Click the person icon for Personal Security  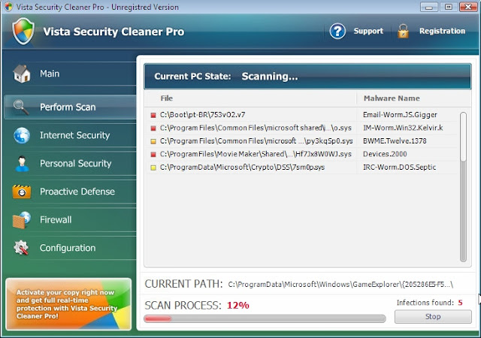pyautogui.click(x=22, y=164)
